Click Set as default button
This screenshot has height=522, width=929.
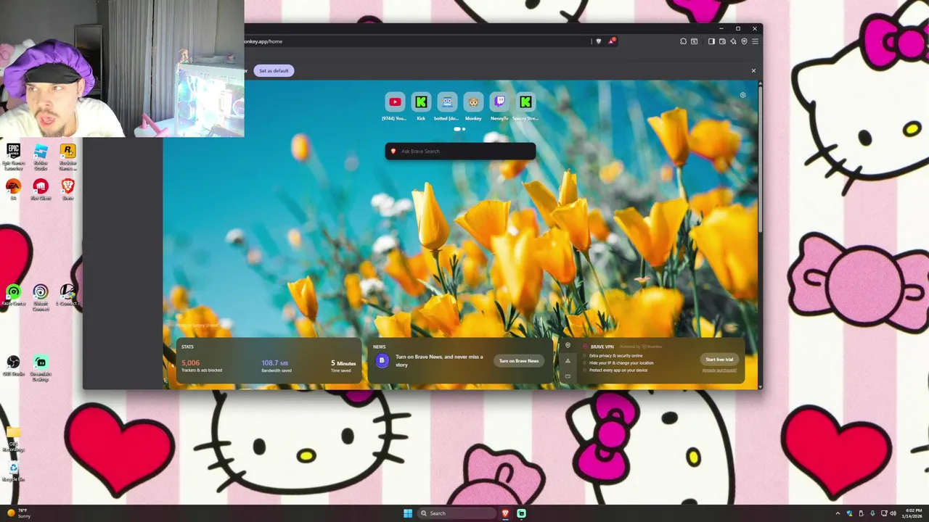click(x=274, y=70)
